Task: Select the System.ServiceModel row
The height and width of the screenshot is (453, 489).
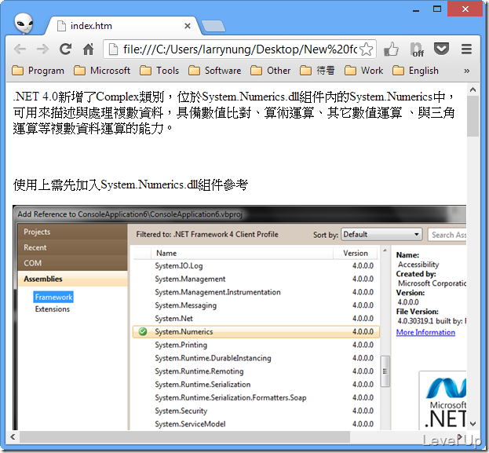Action: click(256, 424)
